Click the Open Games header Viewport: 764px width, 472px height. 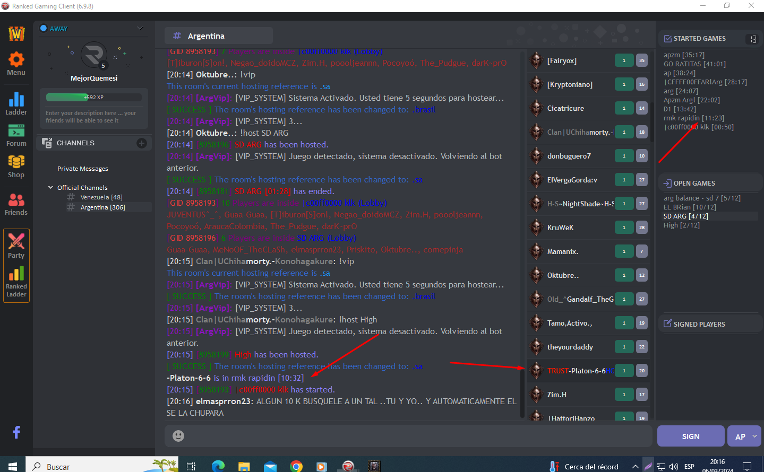pos(694,183)
